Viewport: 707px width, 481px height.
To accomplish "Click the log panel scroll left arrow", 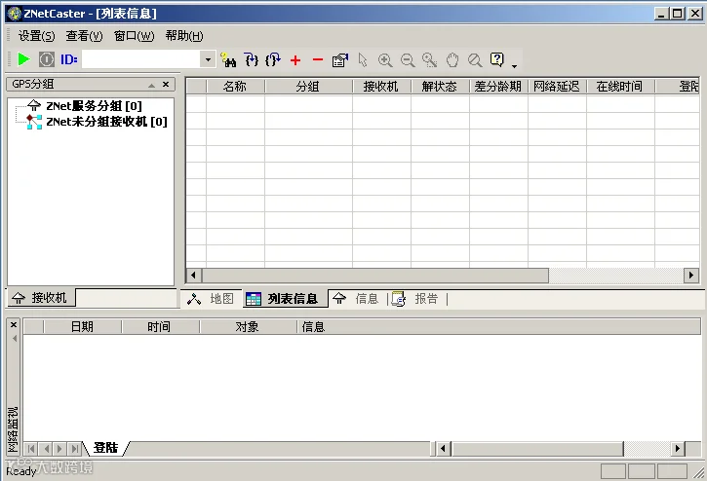I will click(444, 448).
